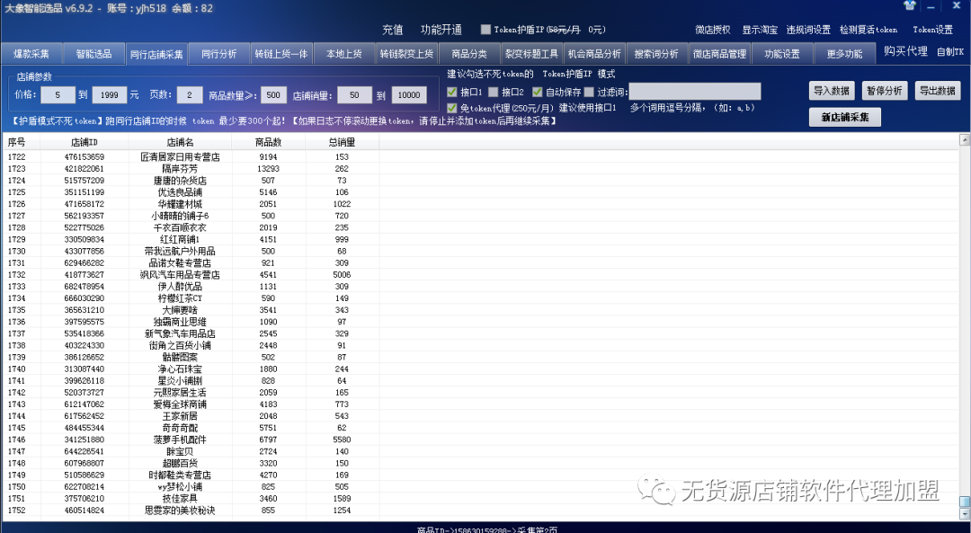Screen dimensions: 971x533
Task: Select the row for 菠萝手机配件
Action: [480, 440]
